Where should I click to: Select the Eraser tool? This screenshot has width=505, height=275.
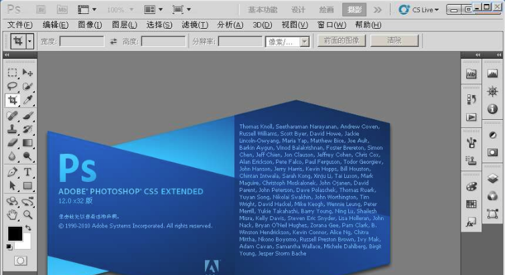(x=12, y=143)
